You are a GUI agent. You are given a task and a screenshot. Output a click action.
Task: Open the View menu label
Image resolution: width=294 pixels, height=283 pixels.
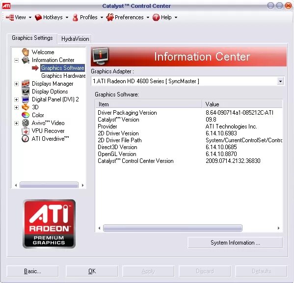point(20,17)
